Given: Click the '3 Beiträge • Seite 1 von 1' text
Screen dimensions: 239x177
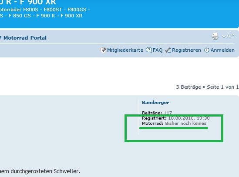Looking at the screenshot, I should pos(207,87).
